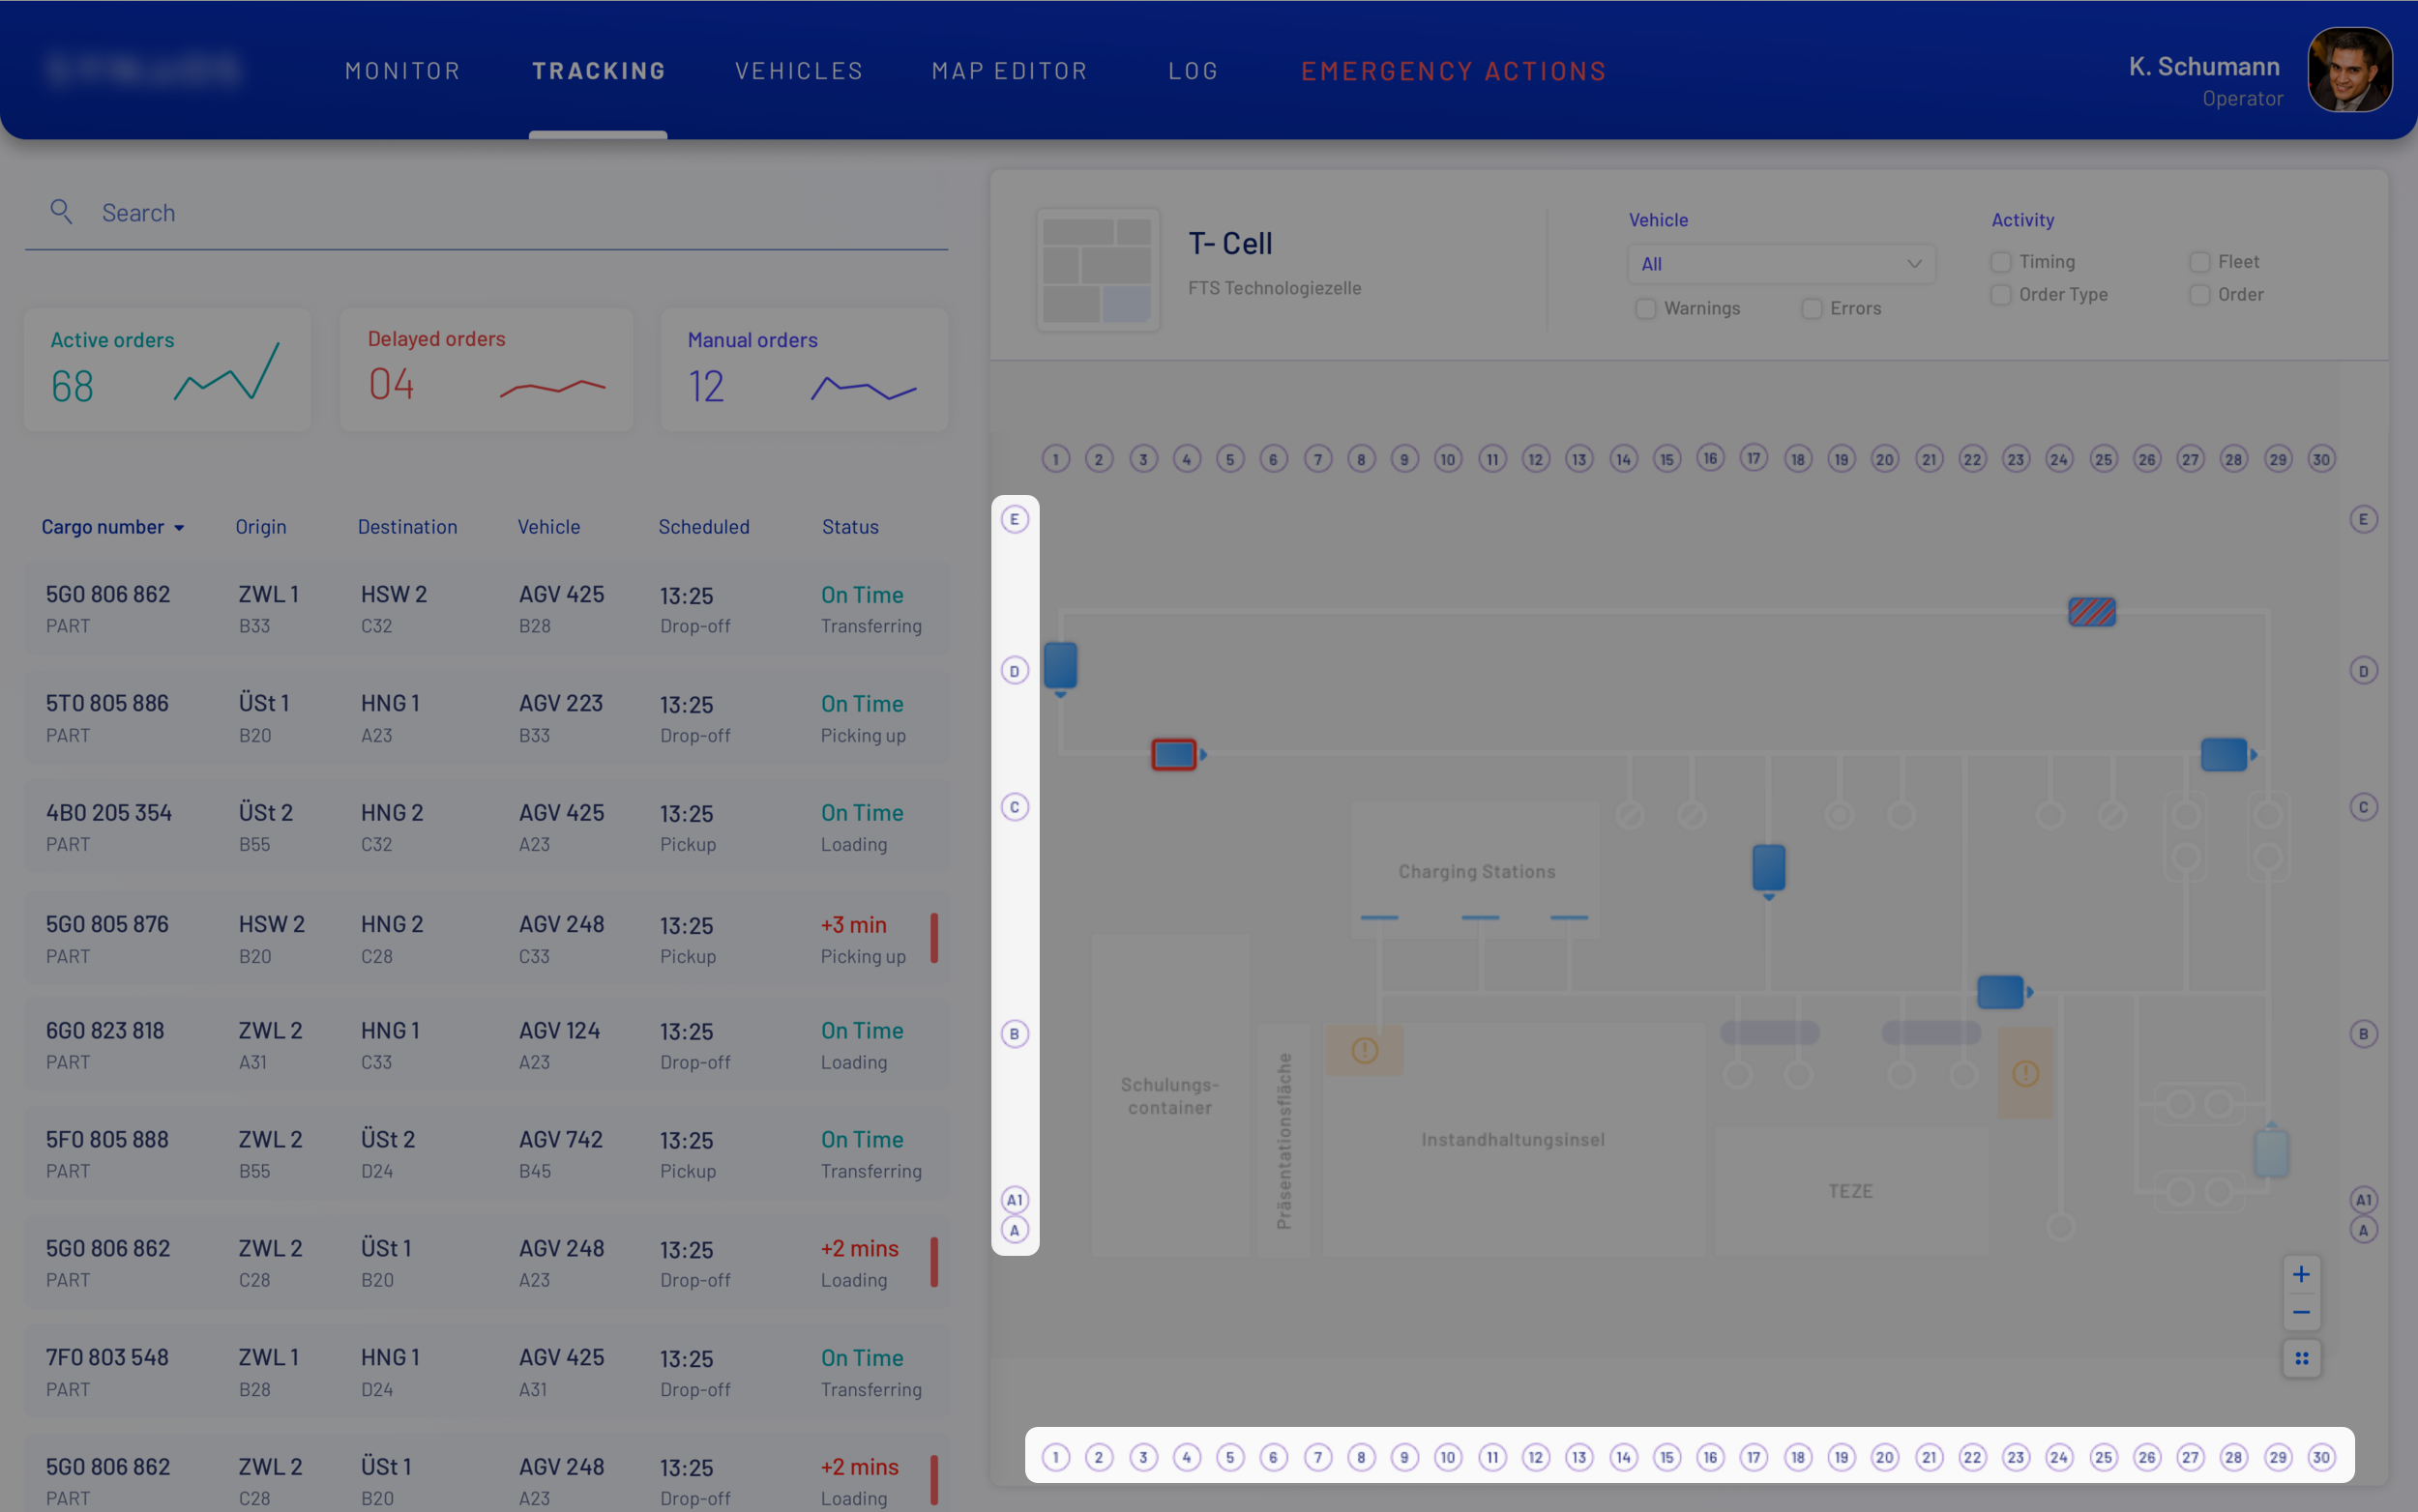Tick the Fleet activity checkbox
Screen dimensions: 2418x1512
(x=2200, y=262)
